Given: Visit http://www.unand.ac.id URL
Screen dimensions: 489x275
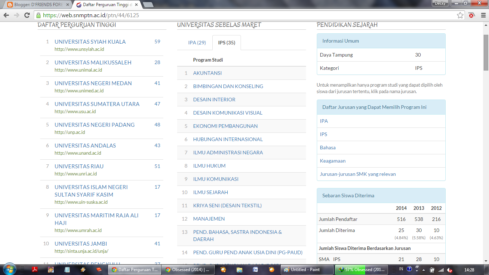Looking at the screenshot, I should [78, 153].
